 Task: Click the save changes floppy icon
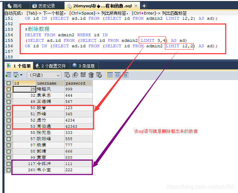pos(83,75)
